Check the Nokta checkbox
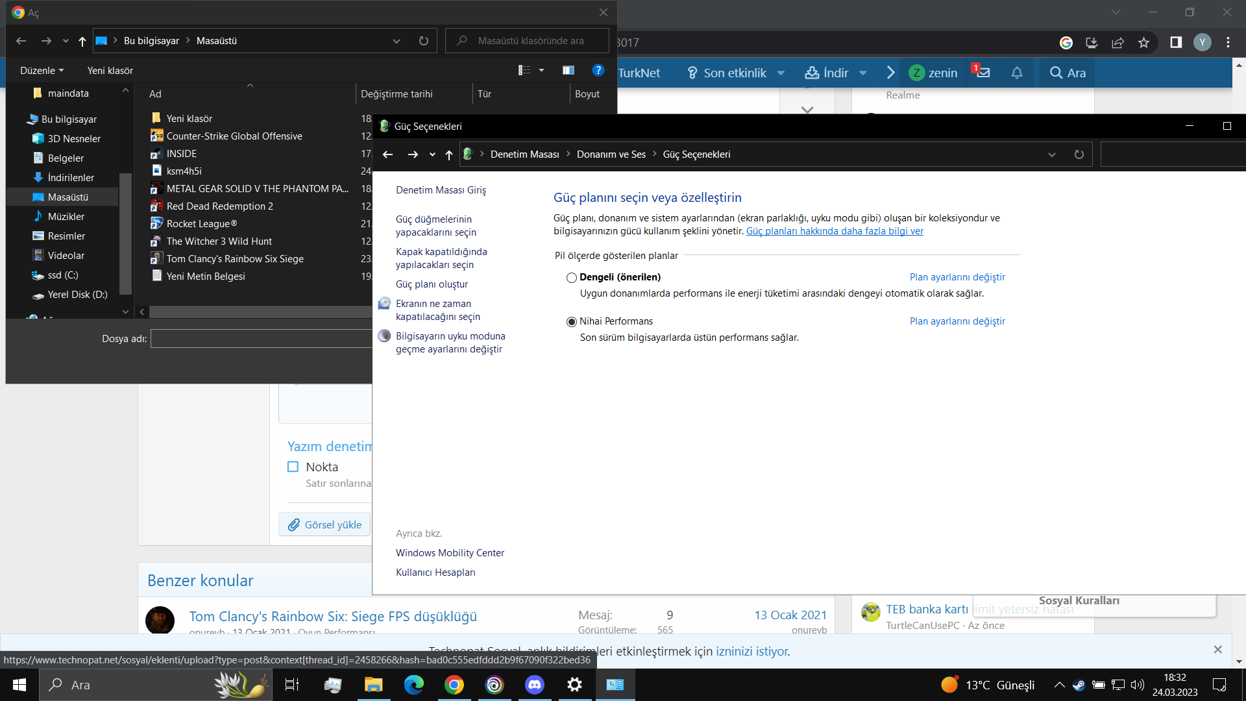The image size is (1246, 701). click(x=293, y=467)
